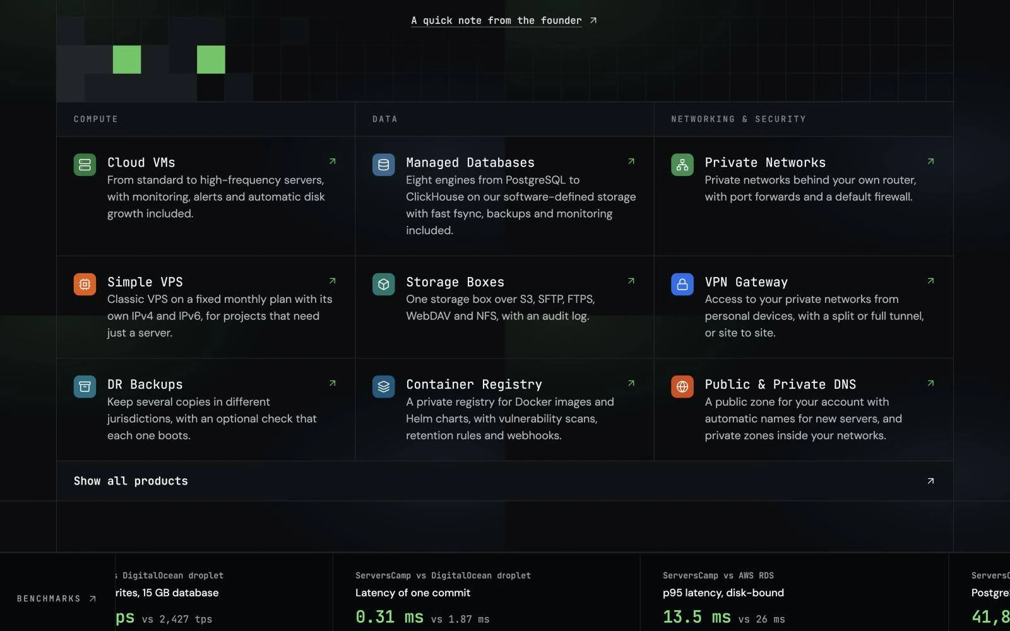Viewport: 1010px width, 631px height.
Task: Open the Public & Private DNS title
Action: (780, 384)
